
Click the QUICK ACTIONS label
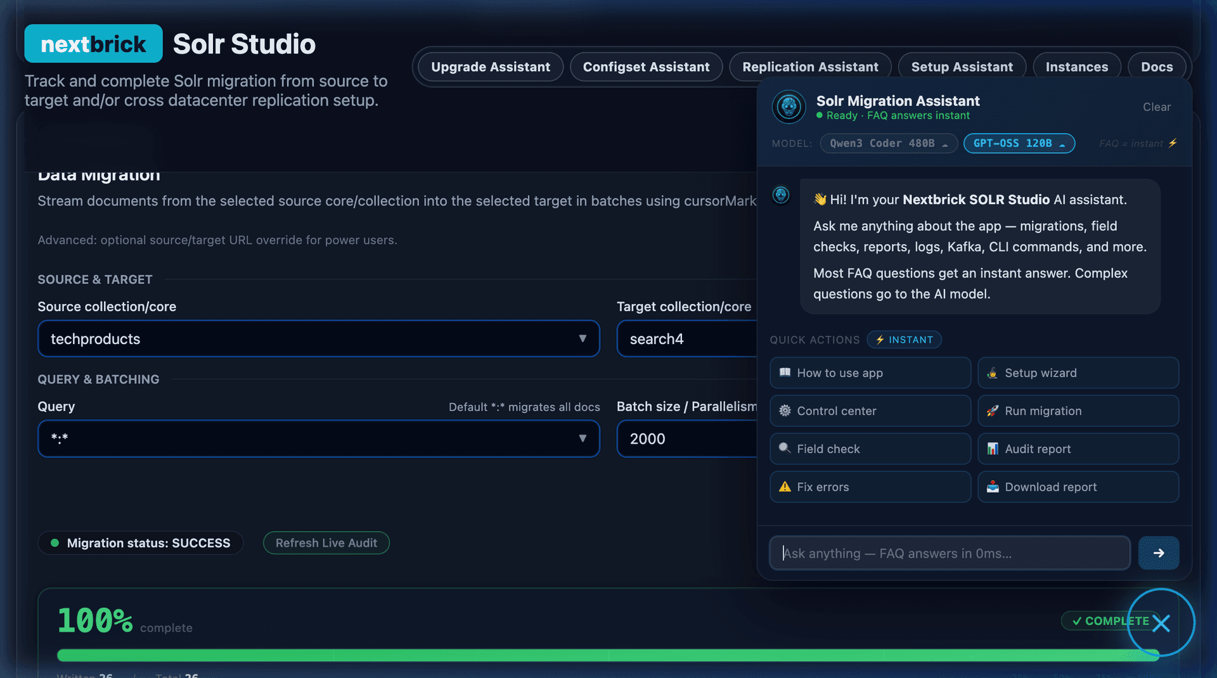point(815,340)
